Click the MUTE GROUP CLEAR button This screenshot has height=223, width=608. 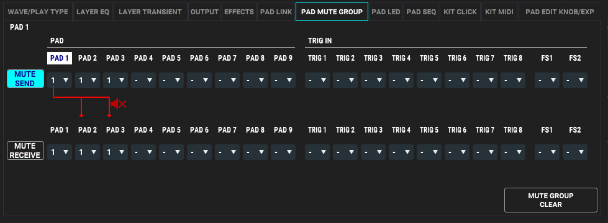click(x=551, y=200)
